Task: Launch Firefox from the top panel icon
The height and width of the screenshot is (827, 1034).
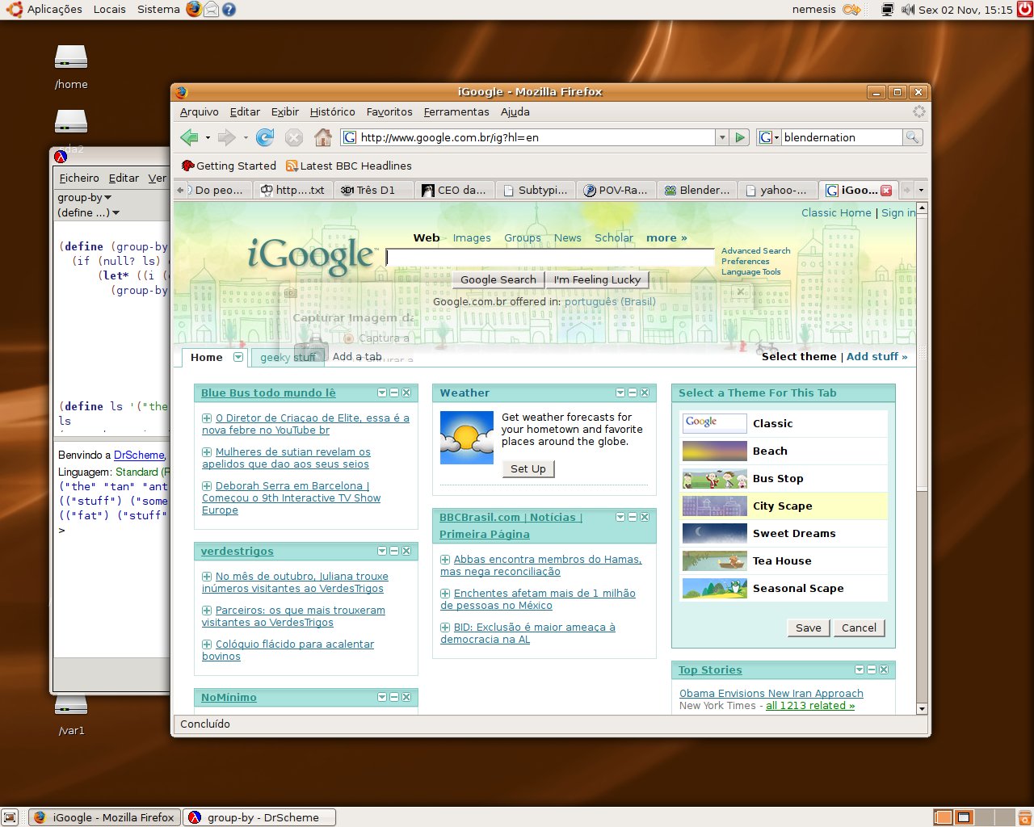Action: coord(194,10)
